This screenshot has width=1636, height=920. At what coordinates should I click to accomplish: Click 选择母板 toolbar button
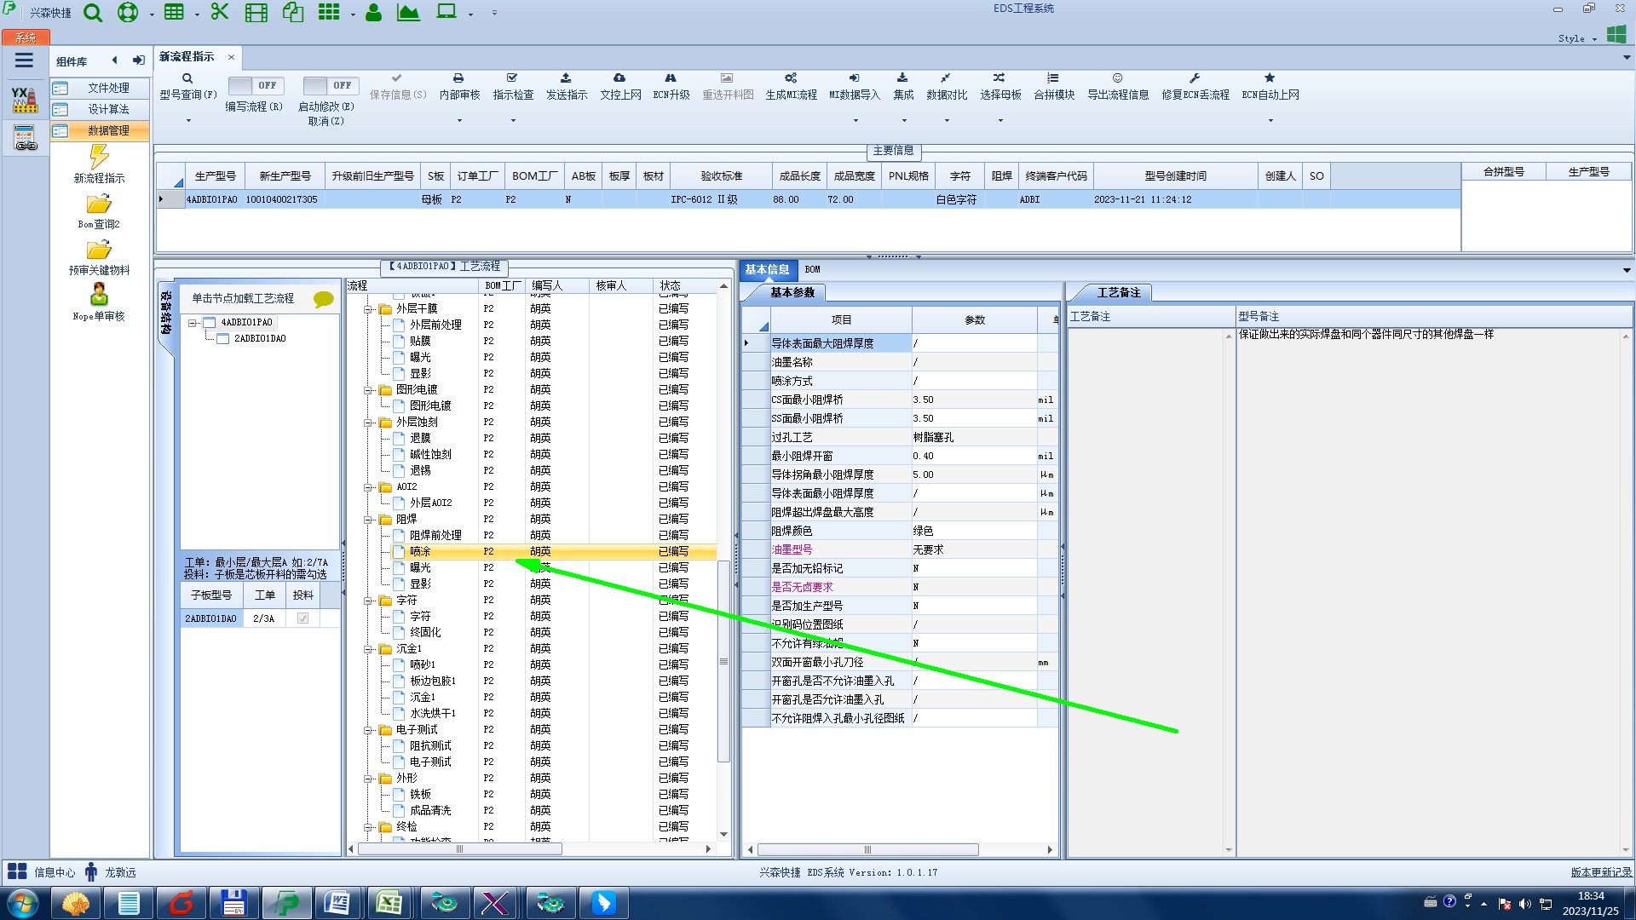tap(1000, 86)
